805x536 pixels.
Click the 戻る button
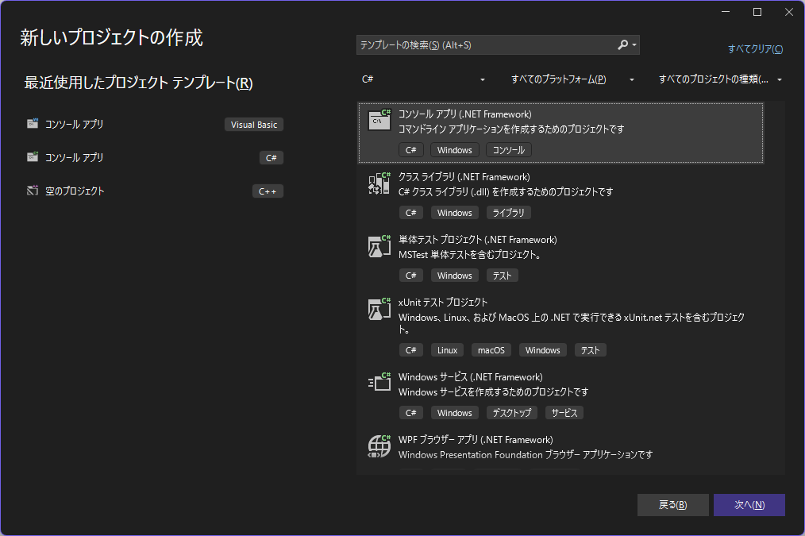(672, 504)
